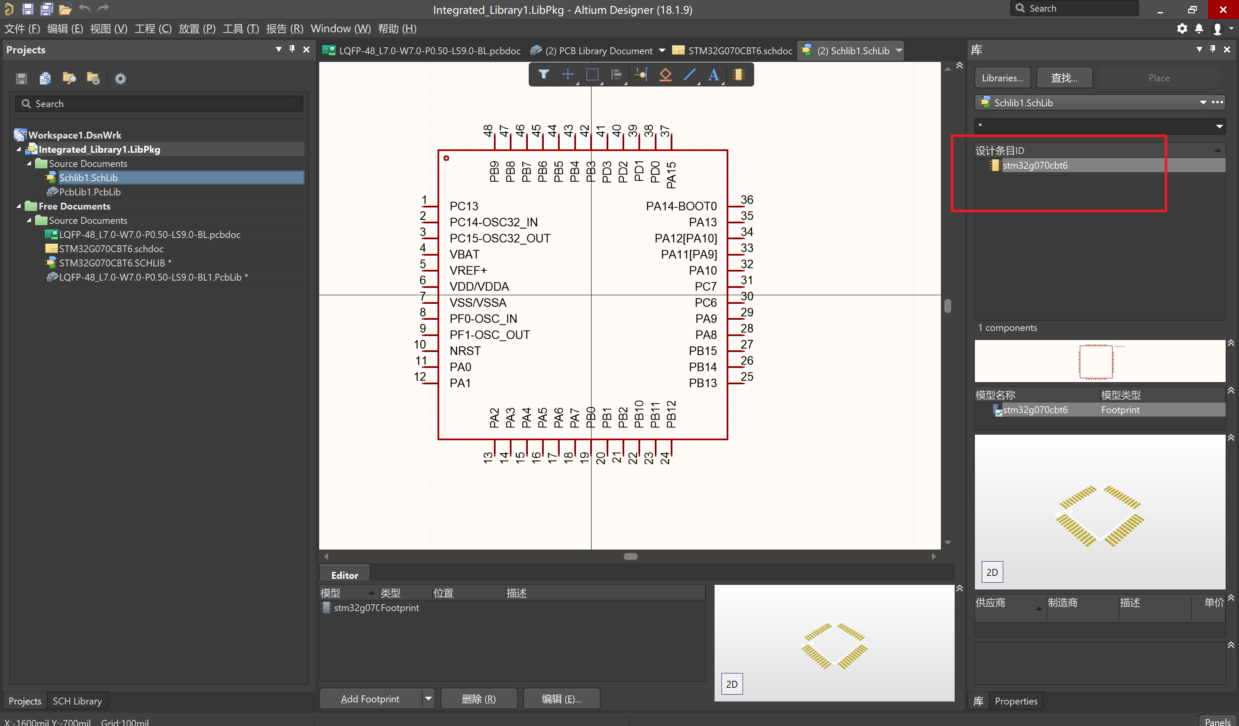
Task: Click the Add Footprint button
Action: click(370, 698)
